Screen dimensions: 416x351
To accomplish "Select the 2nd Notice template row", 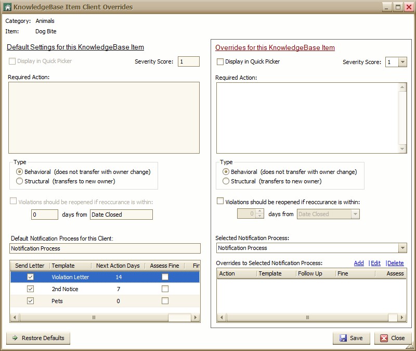I will 105,289.
